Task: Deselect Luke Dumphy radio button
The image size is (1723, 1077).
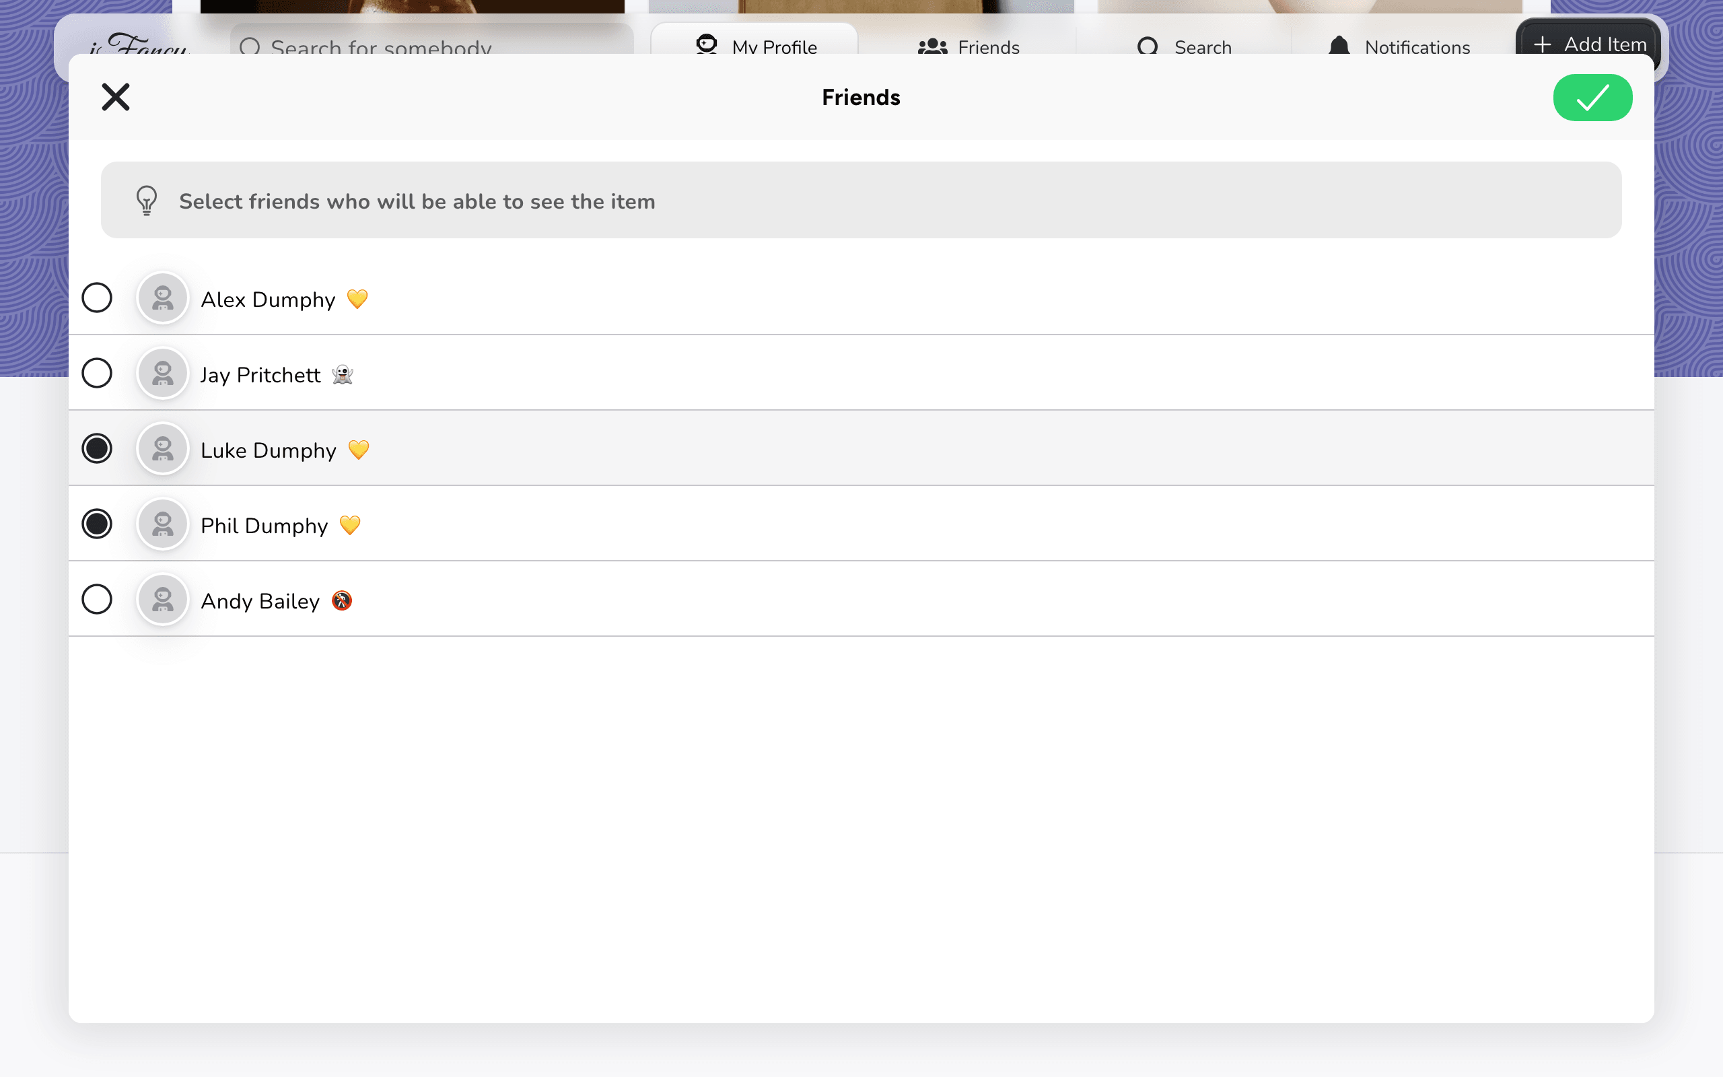Action: (x=97, y=449)
